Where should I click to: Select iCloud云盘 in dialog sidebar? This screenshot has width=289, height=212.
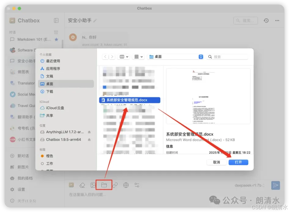tap(66, 108)
